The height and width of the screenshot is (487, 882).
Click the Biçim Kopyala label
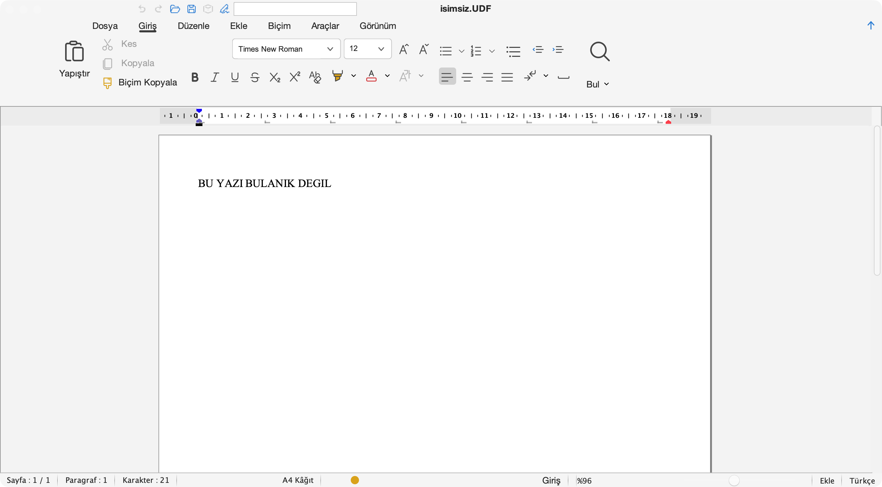point(148,82)
